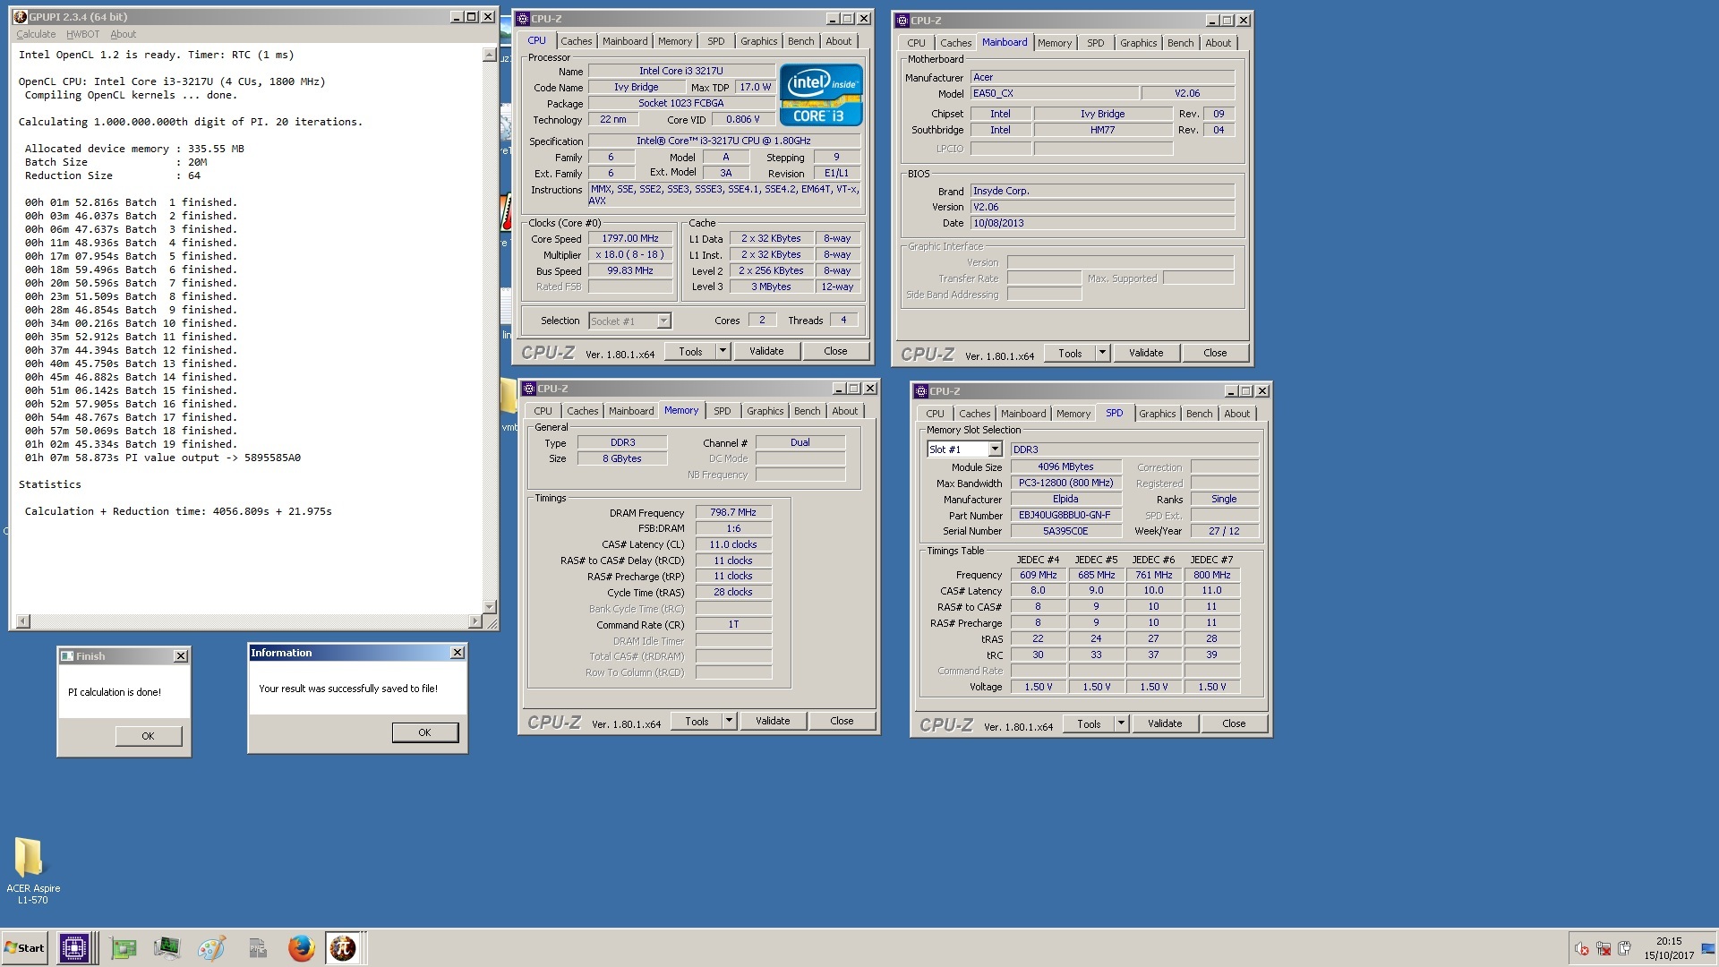Open the Bench tab in the CPU window

pyautogui.click(x=800, y=41)
